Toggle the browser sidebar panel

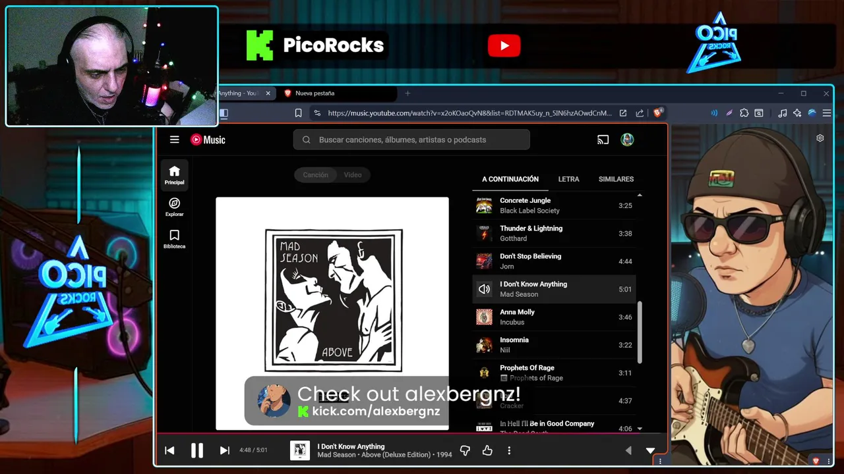coord(224,113)
